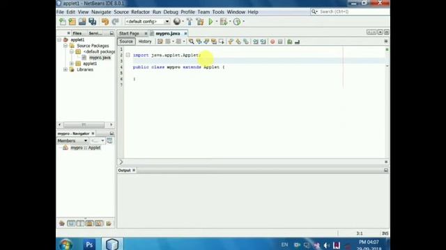Toggle Show Inner Classes navigator filter
The image size is (446, 250).
99,224
